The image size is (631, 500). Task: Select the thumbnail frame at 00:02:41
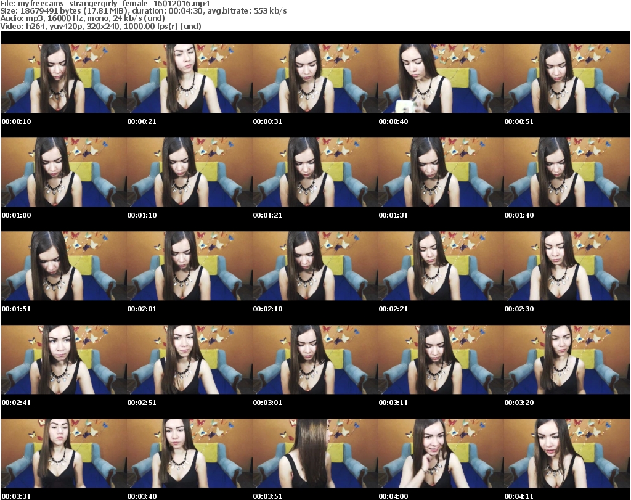pos(64,360)
